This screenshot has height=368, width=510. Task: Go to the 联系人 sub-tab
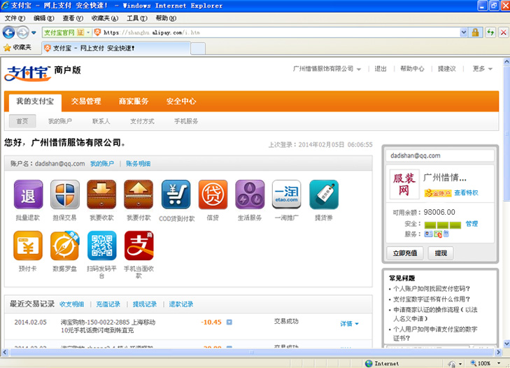click(101, 121)
